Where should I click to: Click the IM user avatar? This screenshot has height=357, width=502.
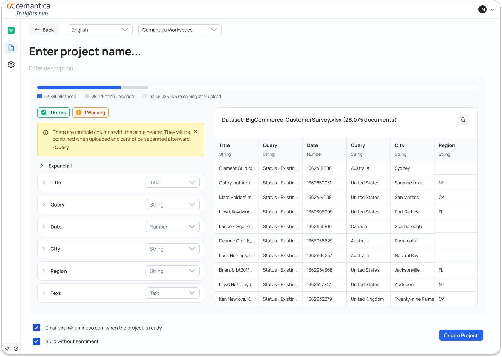[483, 9]
